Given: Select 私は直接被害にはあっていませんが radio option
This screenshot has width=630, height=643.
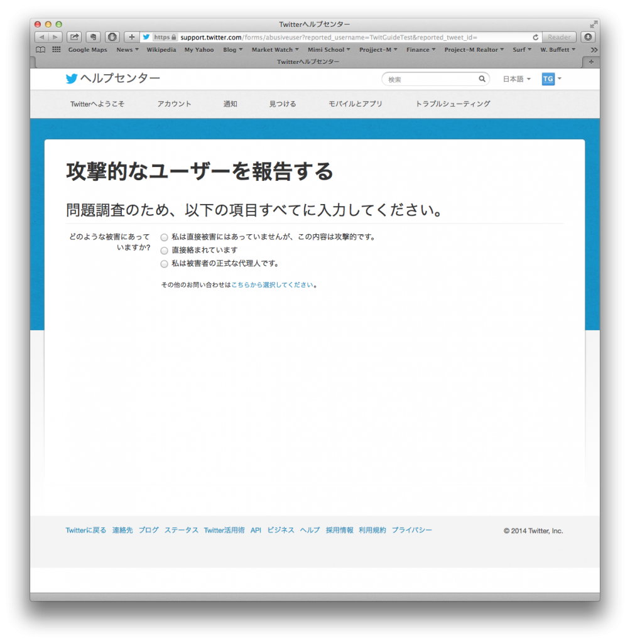Looking at the screenshot, I should click(x=164, y=237).
